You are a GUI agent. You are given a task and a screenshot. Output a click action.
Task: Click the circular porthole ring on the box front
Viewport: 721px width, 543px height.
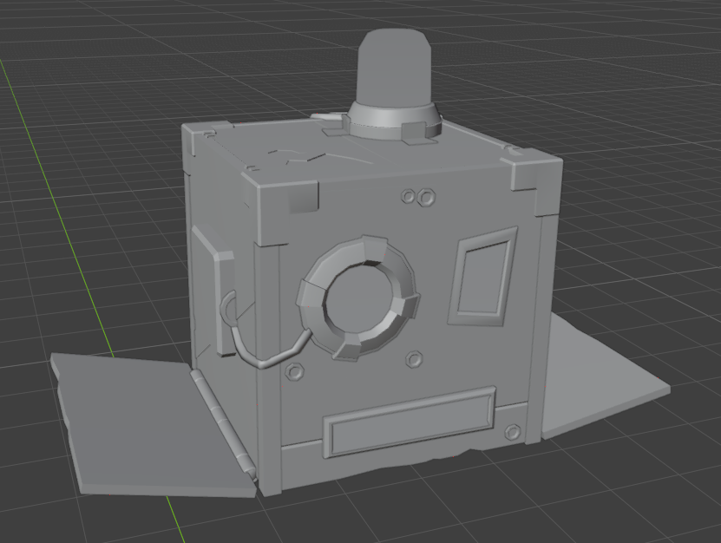click(358, 297)
